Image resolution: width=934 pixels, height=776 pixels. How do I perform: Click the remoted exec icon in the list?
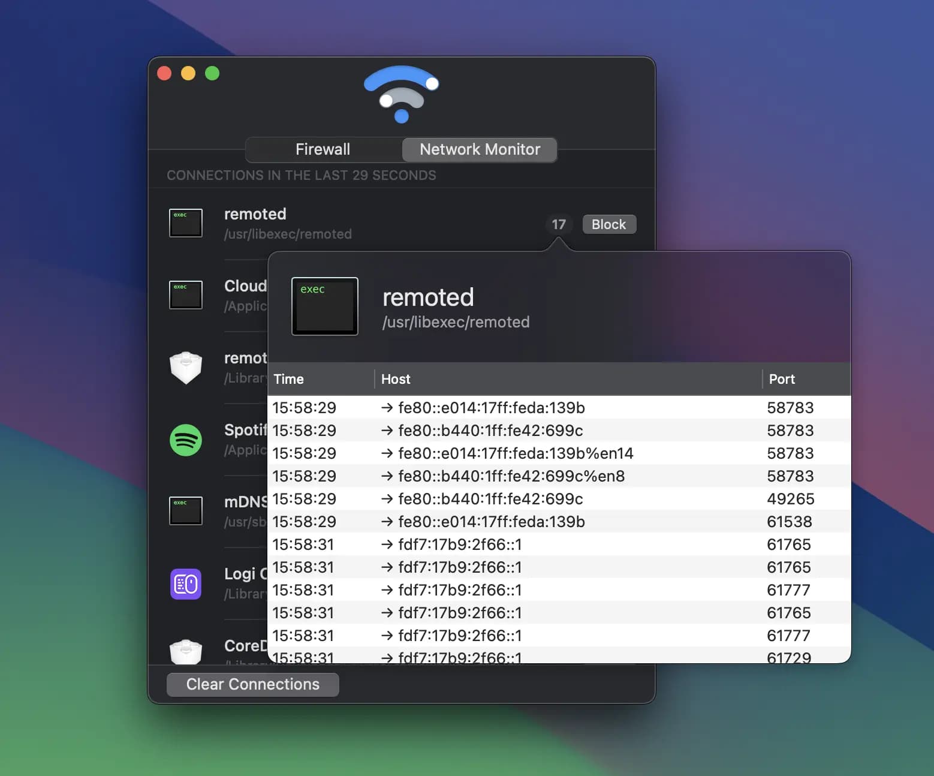(x=186, y=223)
